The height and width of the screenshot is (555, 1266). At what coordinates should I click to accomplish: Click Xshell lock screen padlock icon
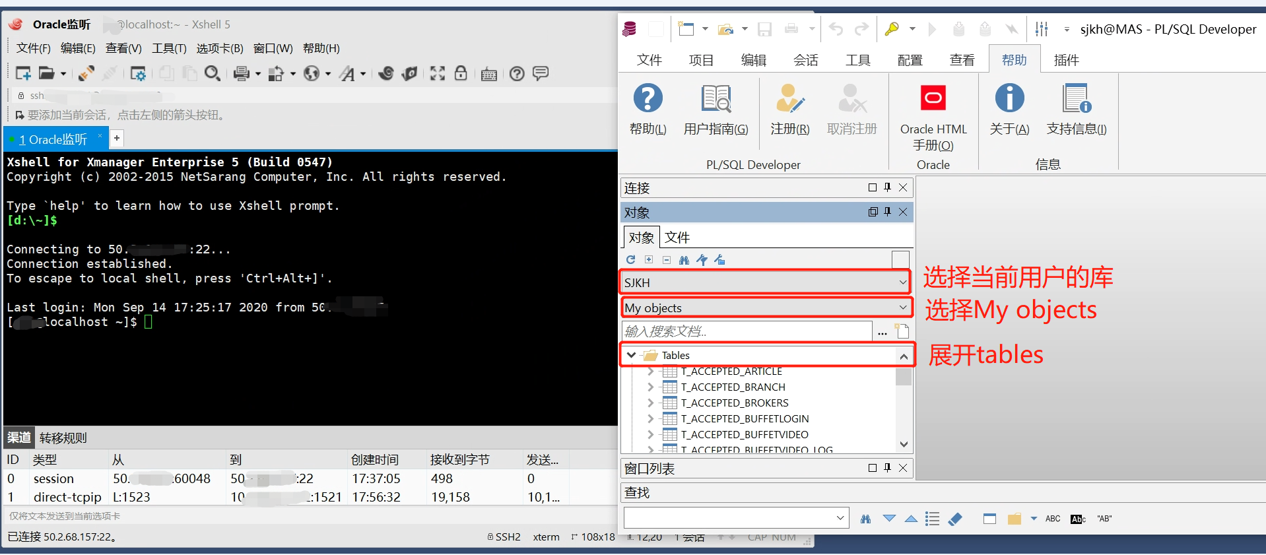coord(461,73)
